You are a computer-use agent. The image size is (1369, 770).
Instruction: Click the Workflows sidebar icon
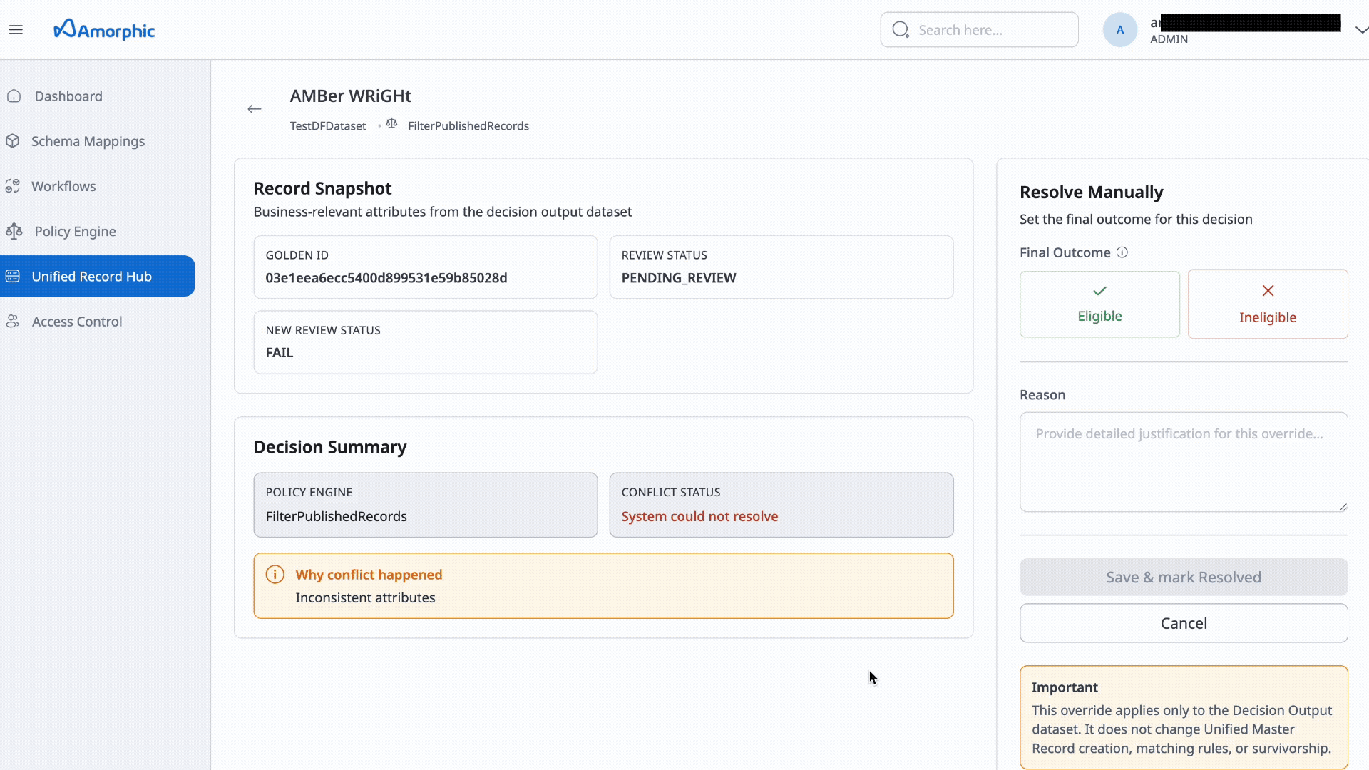point(14,186)
